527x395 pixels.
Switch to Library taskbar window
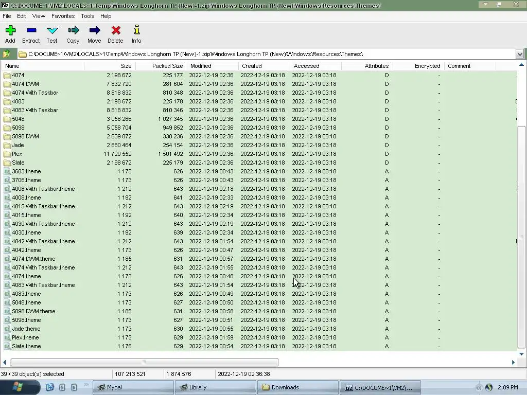(216, 387)
